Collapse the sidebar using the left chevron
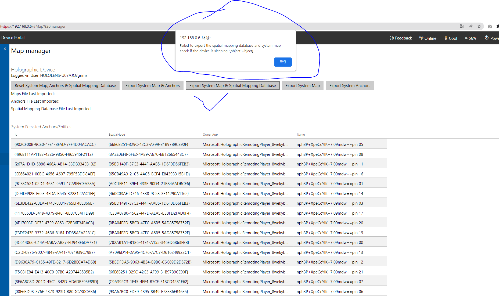499x296 pixels. (5, 49)
